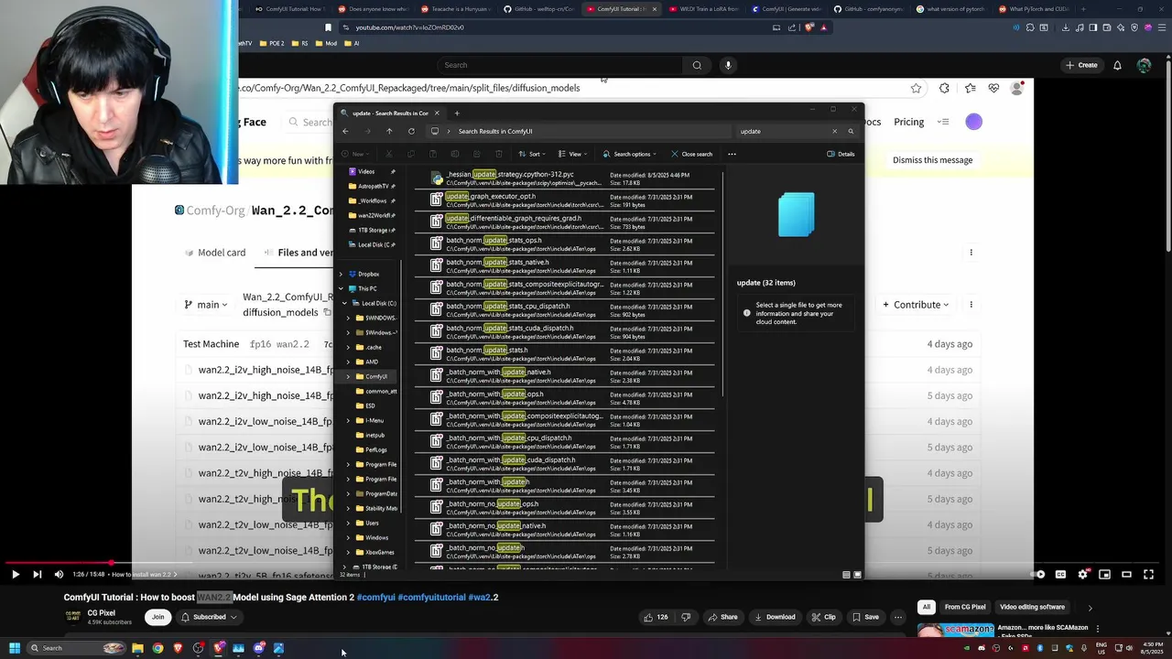Select the 'All' filter chip

(x=927, y=607)
